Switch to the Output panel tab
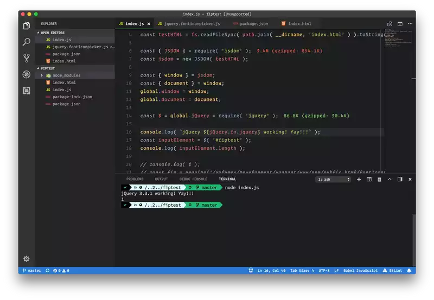This screenshot has height=300, width=434. [161, 179]
